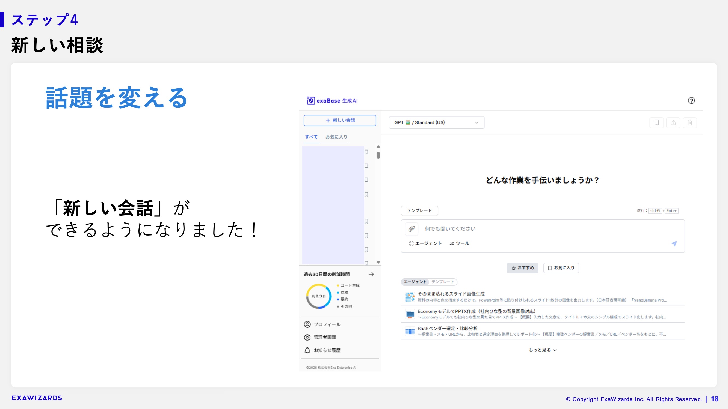Click the SaaSベンダー選定 agent thumbnail icon

410,331
